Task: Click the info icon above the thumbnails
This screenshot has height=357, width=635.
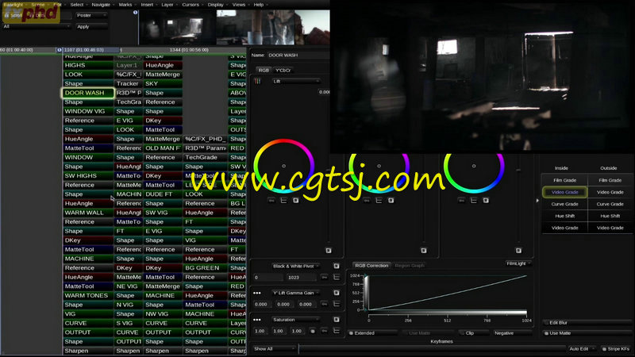Action: click(135, 12)
